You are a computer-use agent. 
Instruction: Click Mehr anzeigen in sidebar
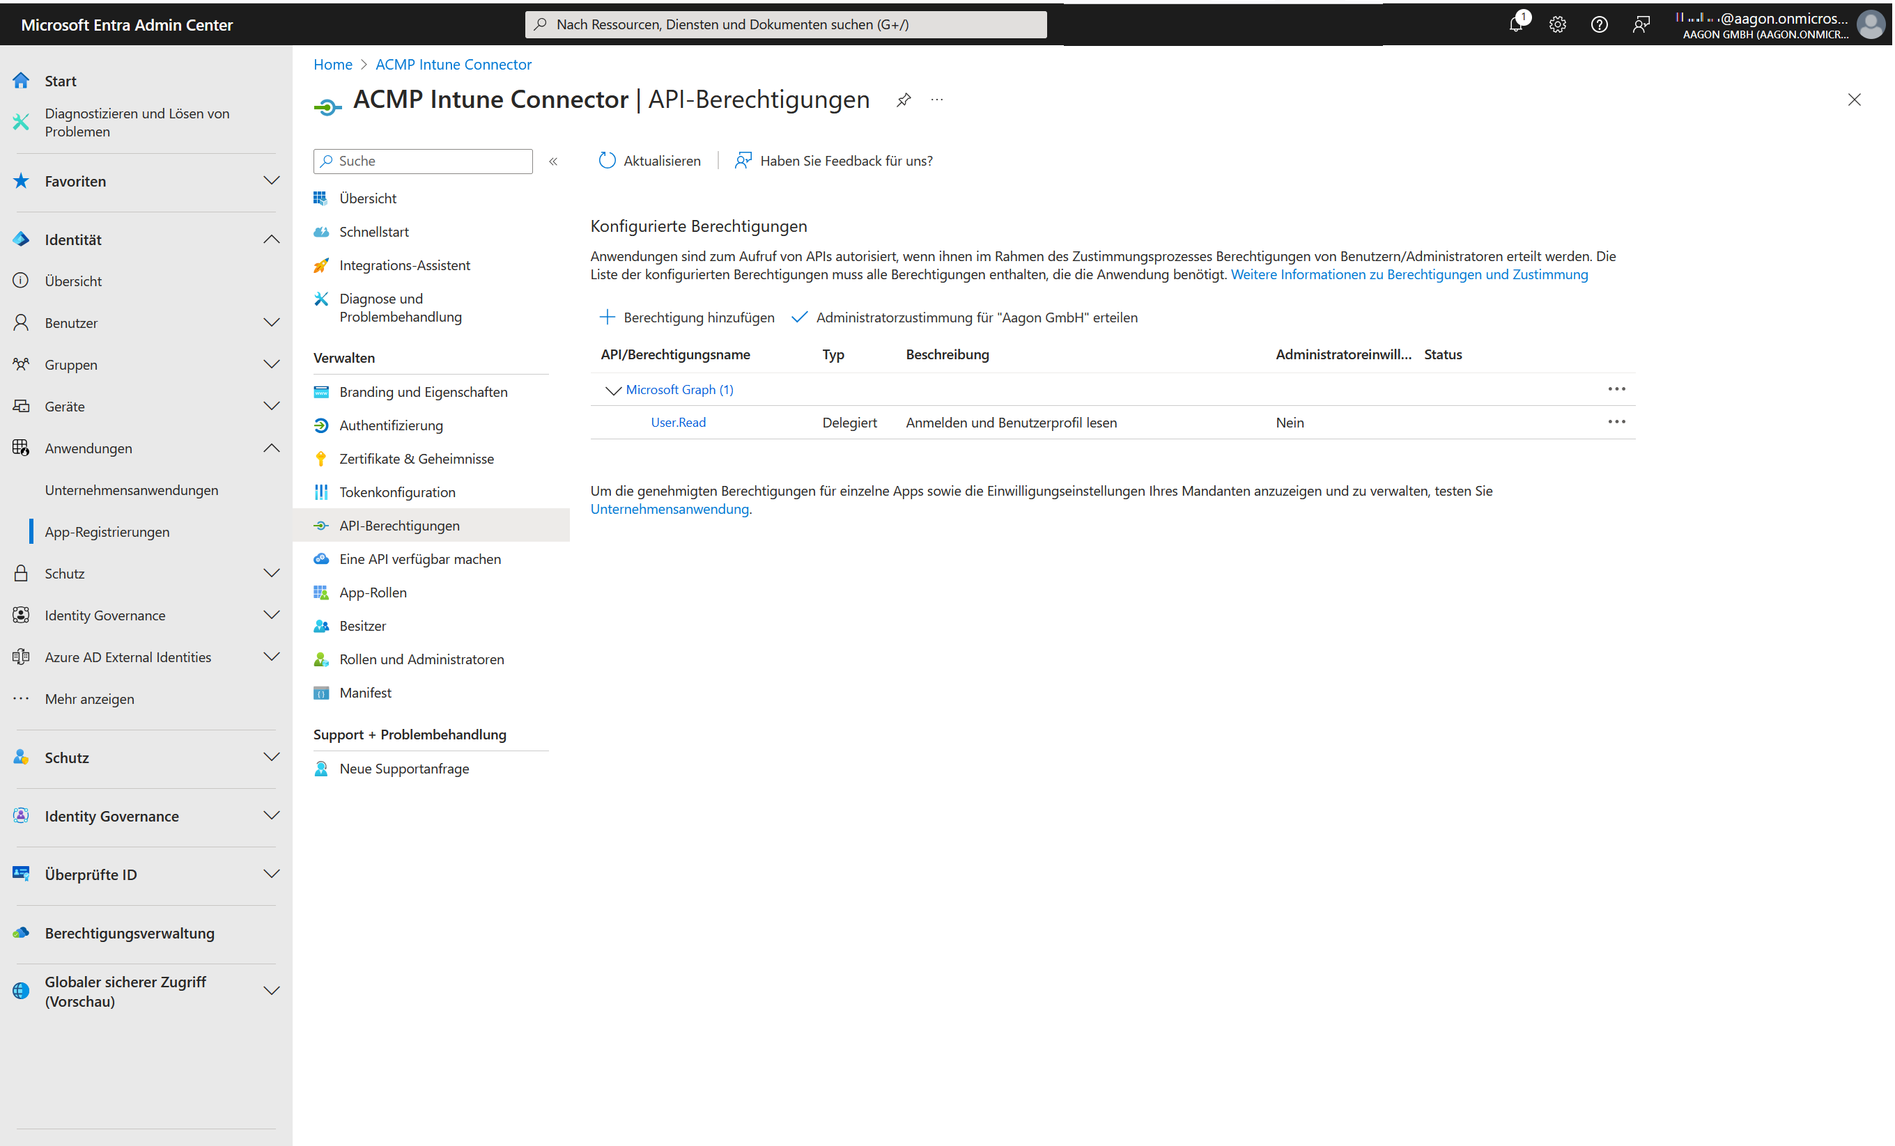89,700
